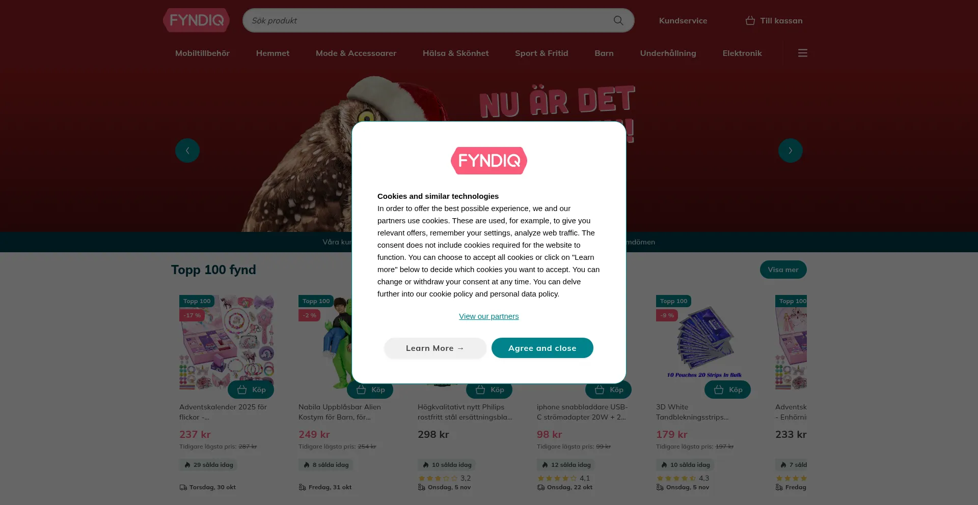Select the Elektronik menu item
978x505 pixels.
click(742, 53)
